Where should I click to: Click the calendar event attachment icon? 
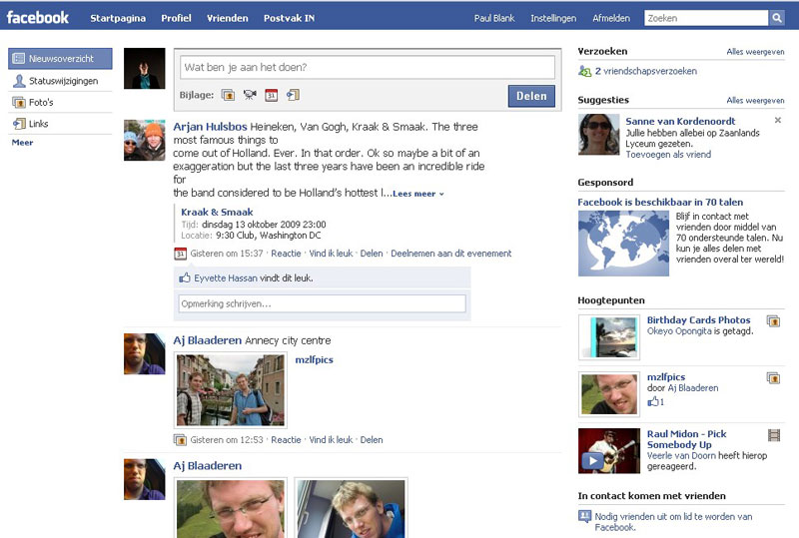pos(271,96)
